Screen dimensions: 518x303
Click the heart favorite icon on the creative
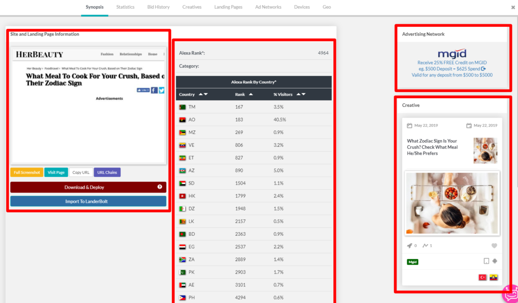[x=494, y=246]
